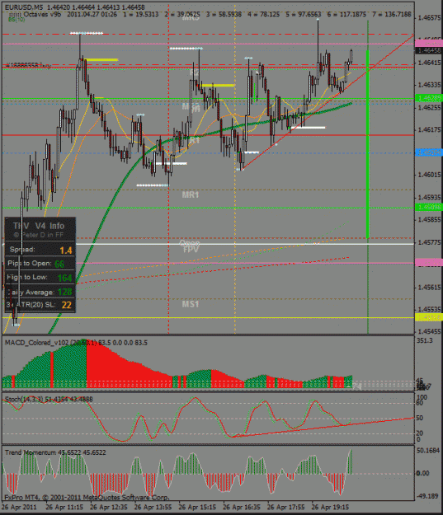Click price axis value 1.45615
This screenshot has height=515, width=443.
coord(429,288)
